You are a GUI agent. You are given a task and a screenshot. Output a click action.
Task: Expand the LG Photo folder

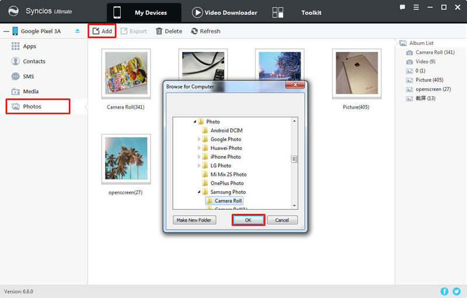point(199,166)
